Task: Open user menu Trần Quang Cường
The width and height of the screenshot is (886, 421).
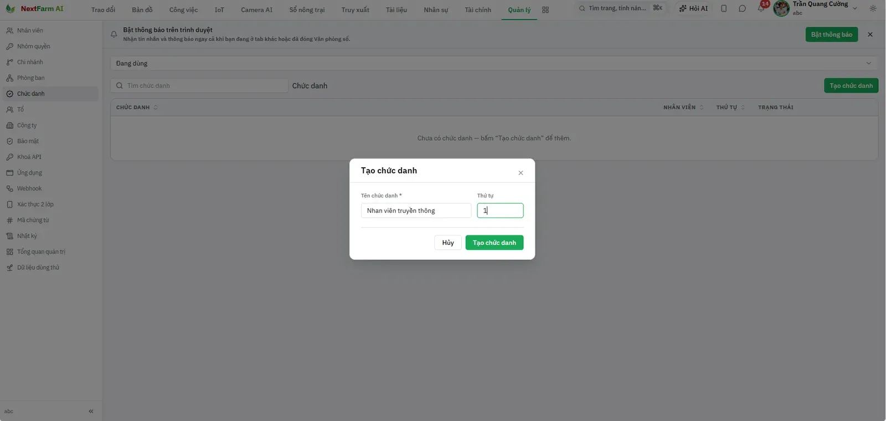Action: coord(815,8)
